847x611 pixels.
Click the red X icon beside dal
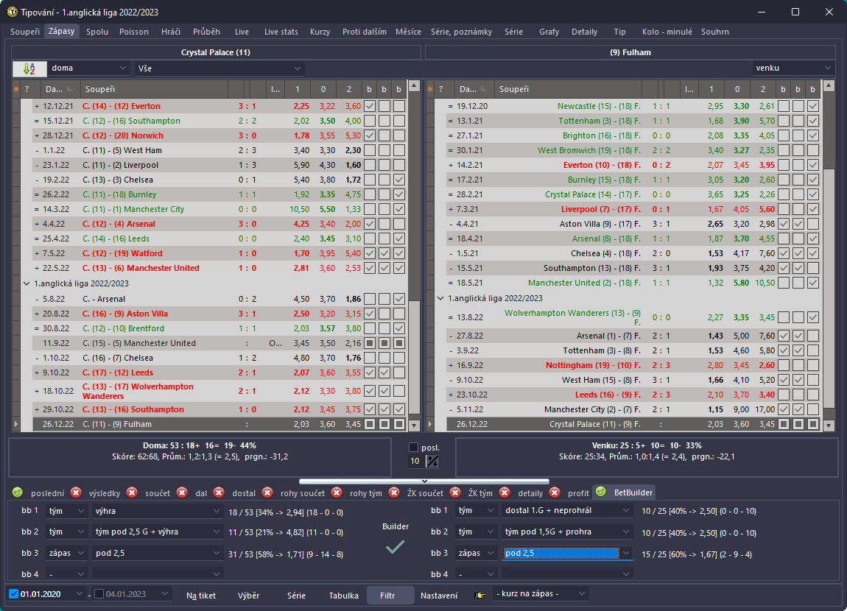click(182, 492)
